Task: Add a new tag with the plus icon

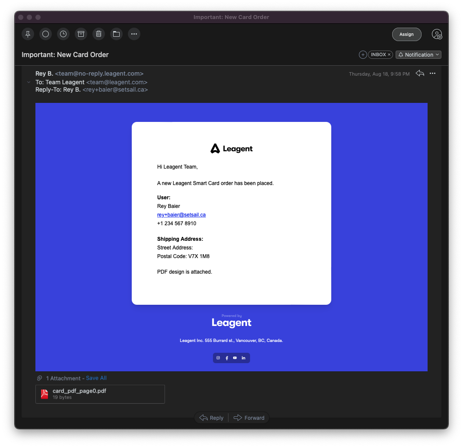Action: pos(363,55)
